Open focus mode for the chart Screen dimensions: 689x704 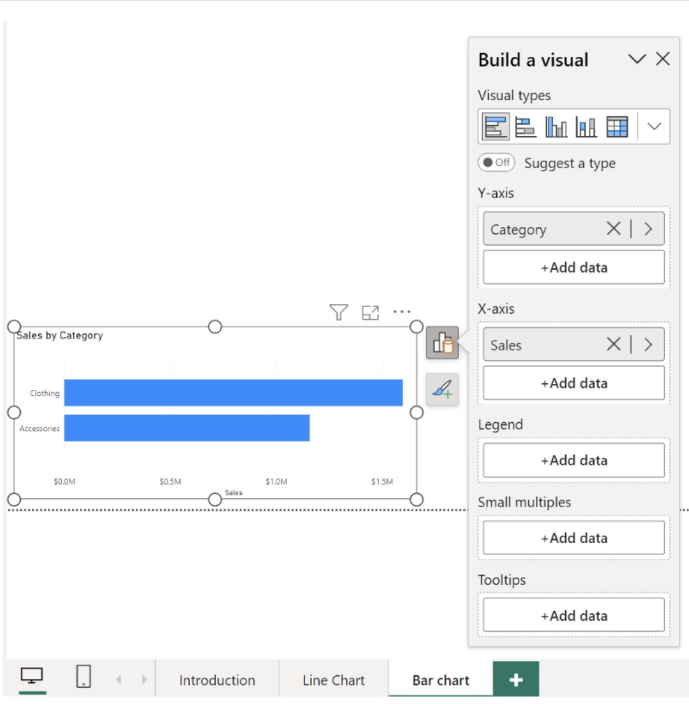[x=370, y=313]
